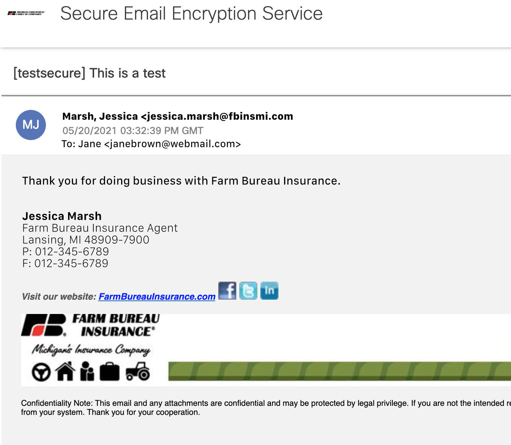Click the steering wheel auto insurance icon

click(41, 372)
